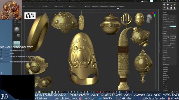Open the taskbar clock showing 10:17 PM
The height and width of the screenshot is (100, 179).
pyautogui.click(x=176, y=92)
